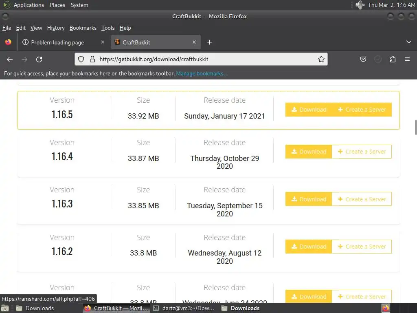Screen dimensions: 417x313
Task: Open the Applications menu in the top panel
Action: point(29,5)
